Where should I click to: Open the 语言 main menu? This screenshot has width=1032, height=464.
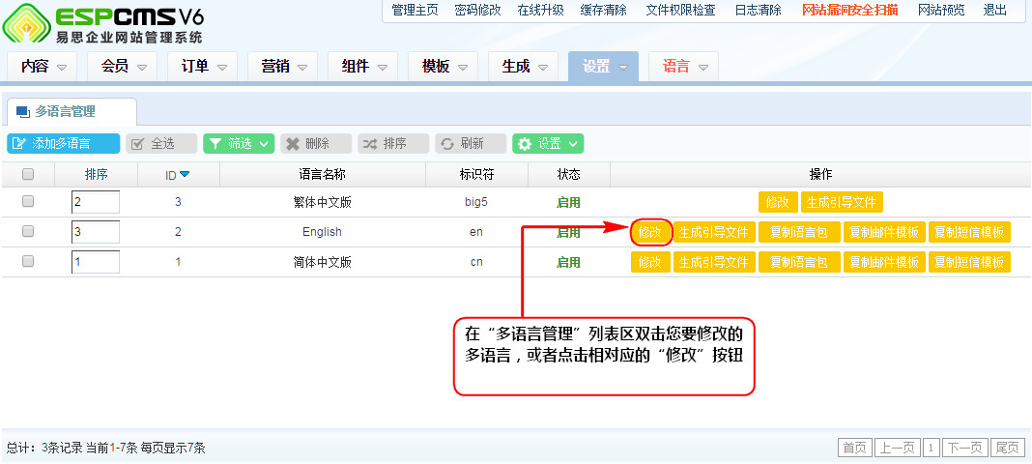pos(683,67)
